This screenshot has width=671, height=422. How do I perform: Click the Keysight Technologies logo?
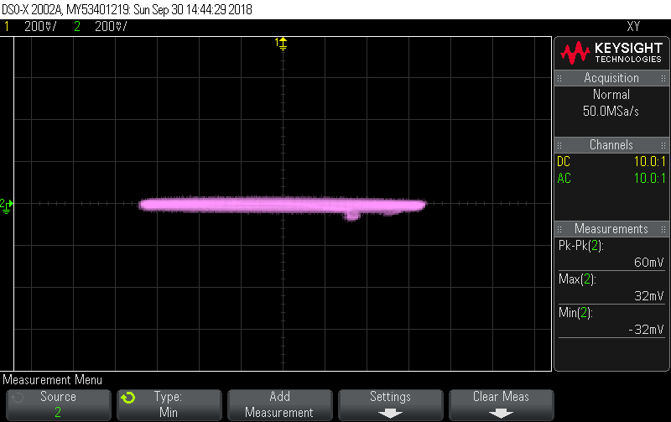[x=611, y=53]
